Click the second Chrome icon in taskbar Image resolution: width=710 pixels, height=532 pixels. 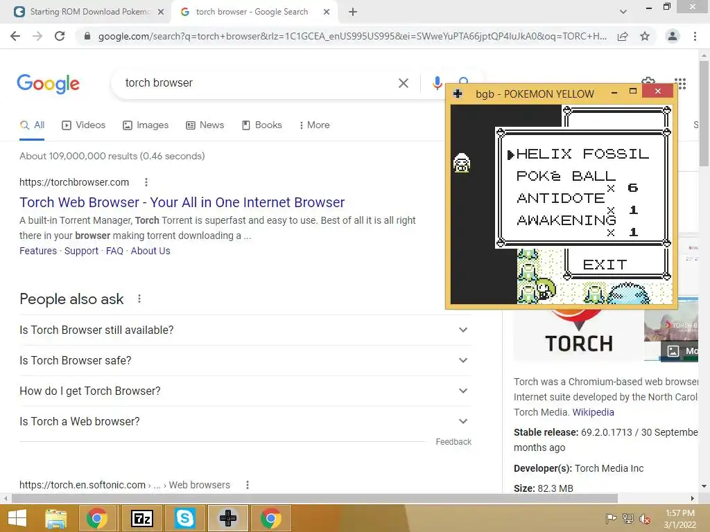click(271, 518)
